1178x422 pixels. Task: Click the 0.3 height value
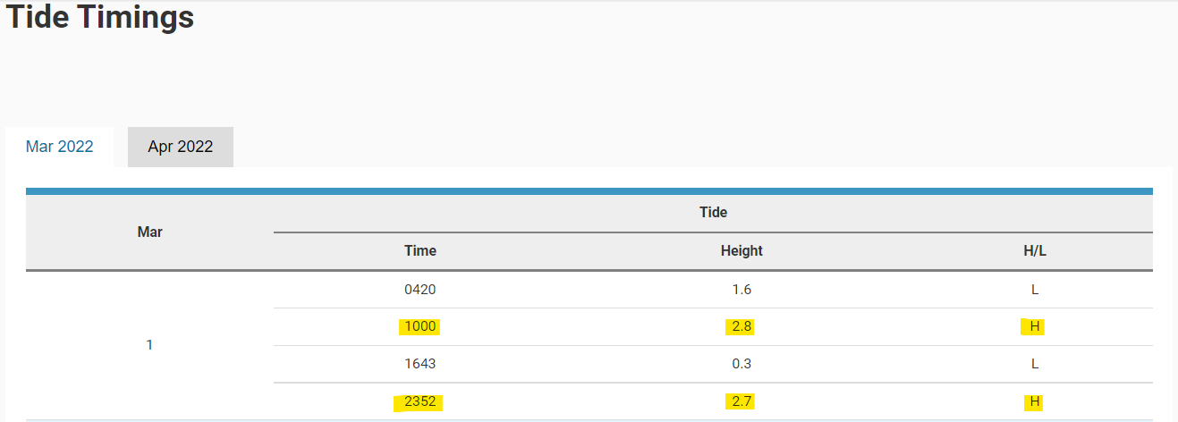click(x=742, y=364)
